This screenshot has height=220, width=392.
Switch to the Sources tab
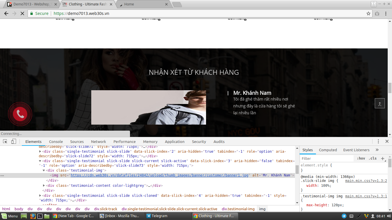tap(77, 142)
